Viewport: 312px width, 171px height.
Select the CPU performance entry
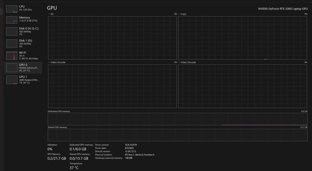point(23,9)
